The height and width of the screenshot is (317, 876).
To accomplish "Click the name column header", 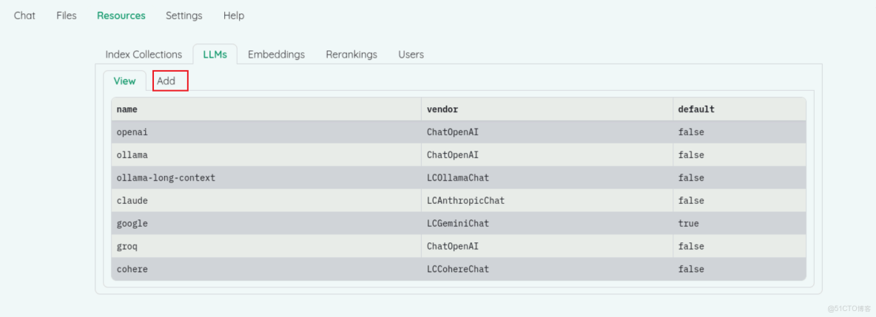I will tap(266, 109).
